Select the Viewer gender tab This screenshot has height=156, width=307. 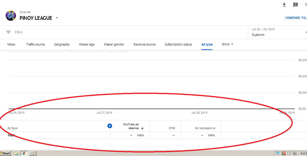tap(114, 44)
